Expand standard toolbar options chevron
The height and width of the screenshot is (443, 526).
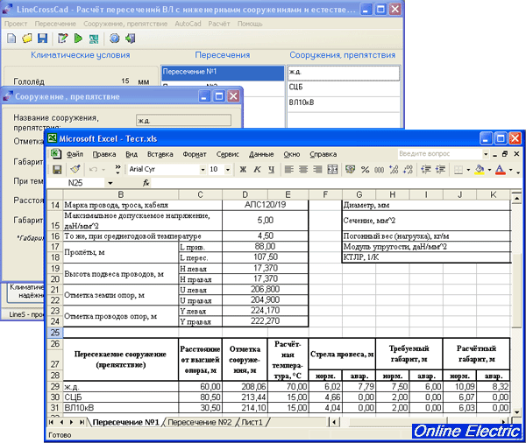117,170
